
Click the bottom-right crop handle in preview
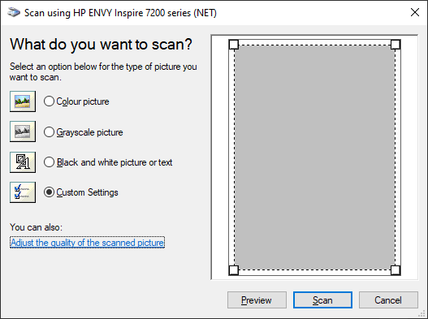[x=396, y=270]
